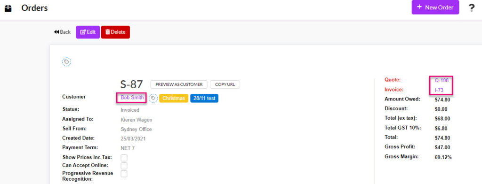Click the yellow Christmas tag

[x=174, y=98]
